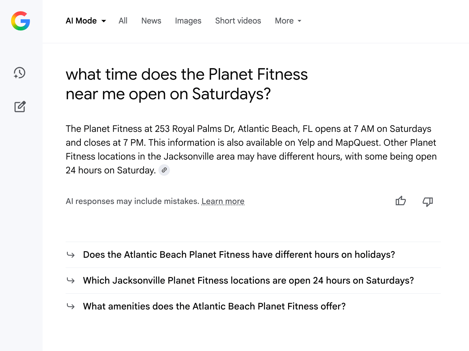Open the source link chip icon

164,170
